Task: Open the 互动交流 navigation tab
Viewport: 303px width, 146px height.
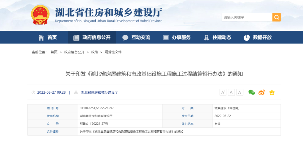Action: point(136,37)
